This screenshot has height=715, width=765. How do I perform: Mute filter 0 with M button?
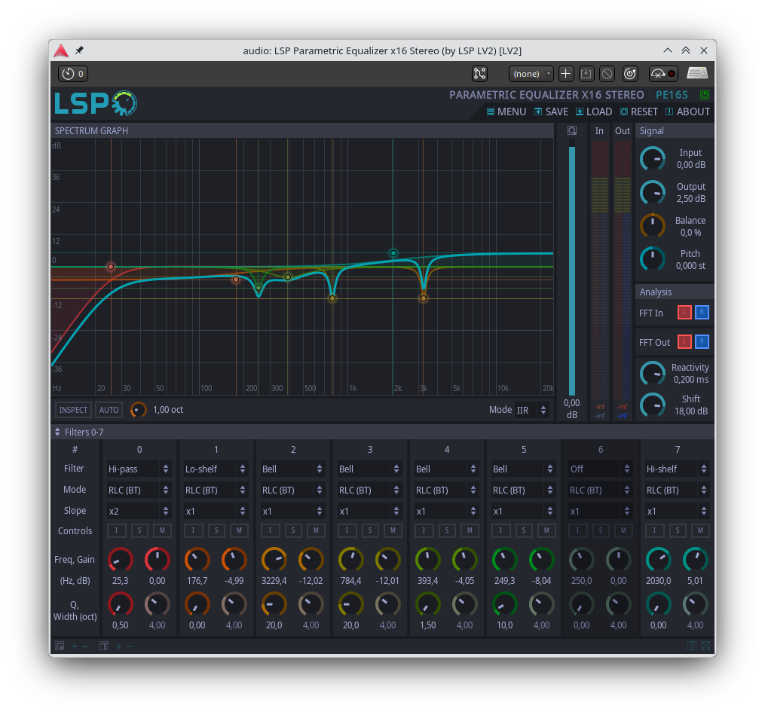[162, 530]
